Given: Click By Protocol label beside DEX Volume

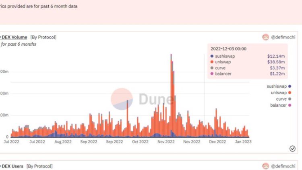Looking at the screenshot, I should 43,37.
